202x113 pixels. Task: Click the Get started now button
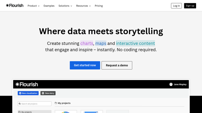click(x=85, y=65)
